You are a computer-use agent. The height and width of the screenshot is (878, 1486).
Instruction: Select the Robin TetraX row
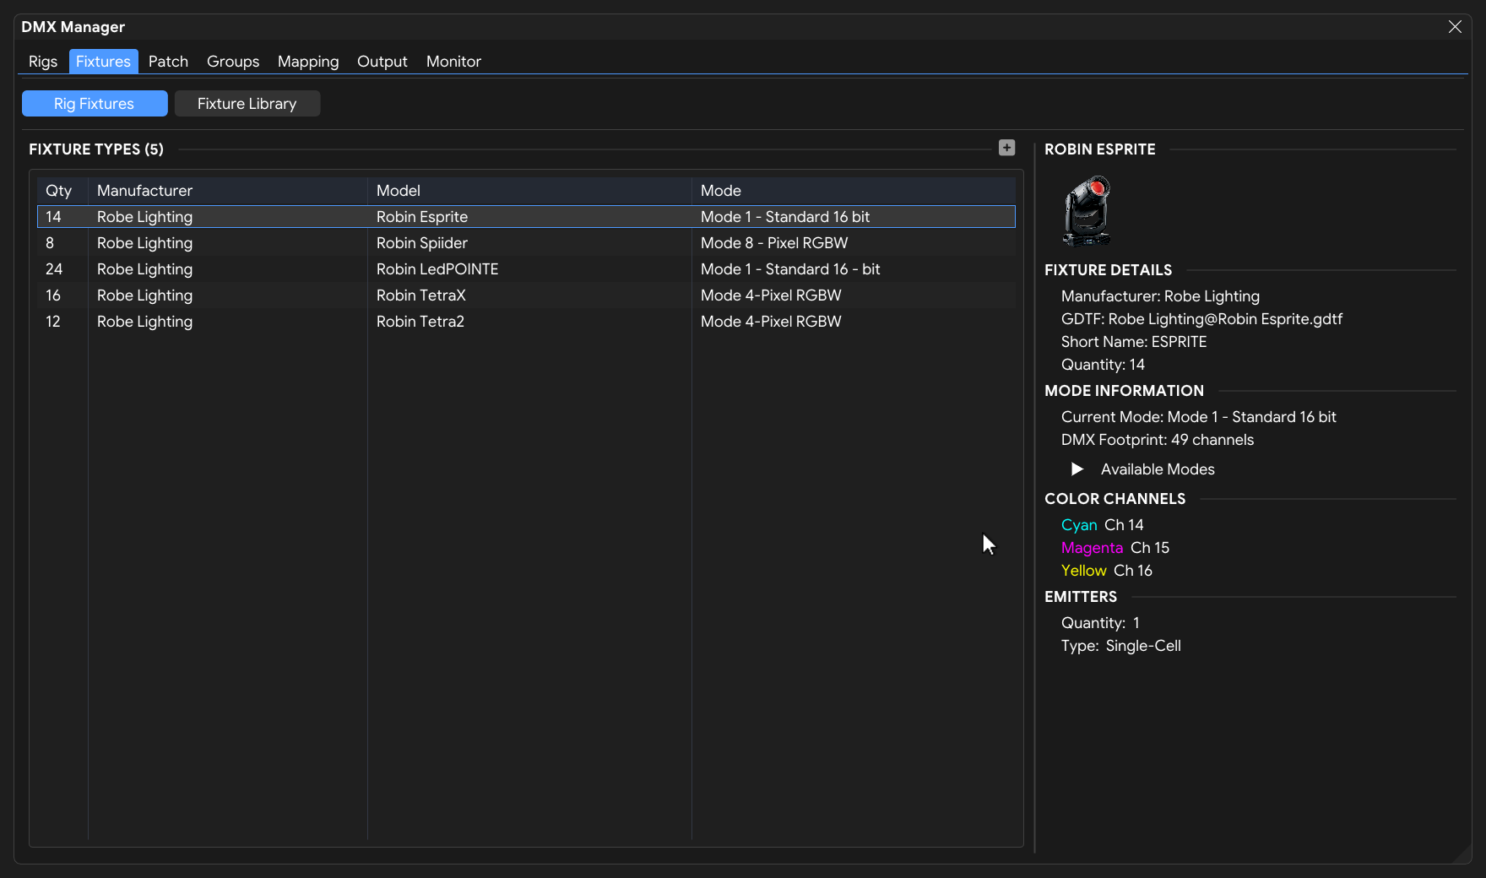pyautogui.click(x=526, y=295)
